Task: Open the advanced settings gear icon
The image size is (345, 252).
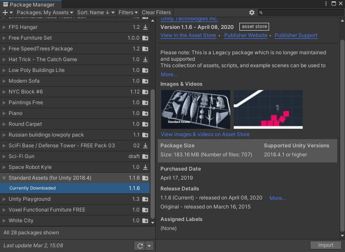Action: [x=252, y=12]
